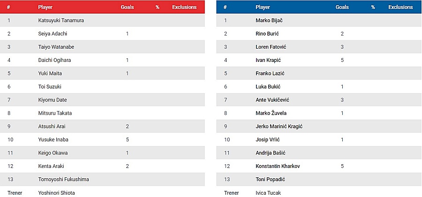Viewport: 422px width, 197px height.
Task: Select Konstantin Kharkov row
Action: [x=319, y=166]
